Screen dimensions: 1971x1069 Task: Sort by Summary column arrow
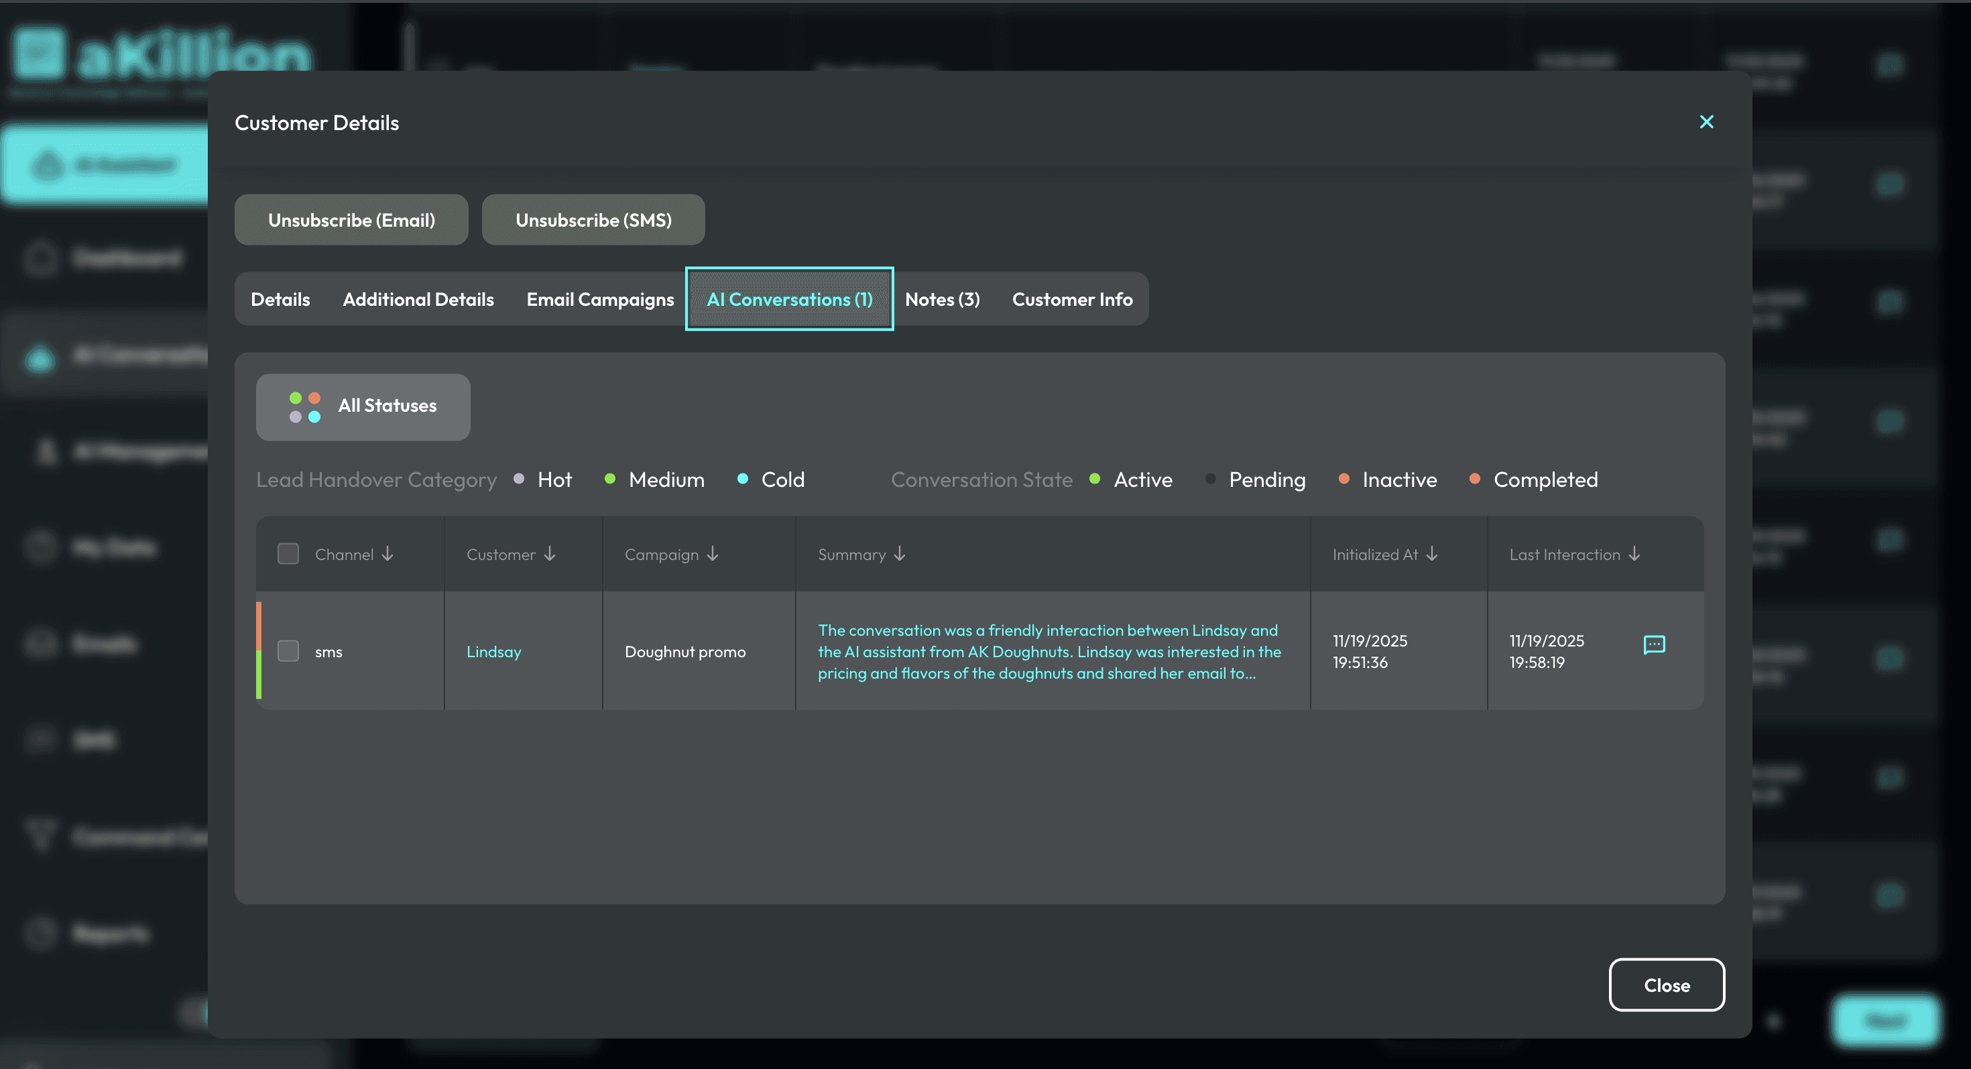click(x=900, y=553)
